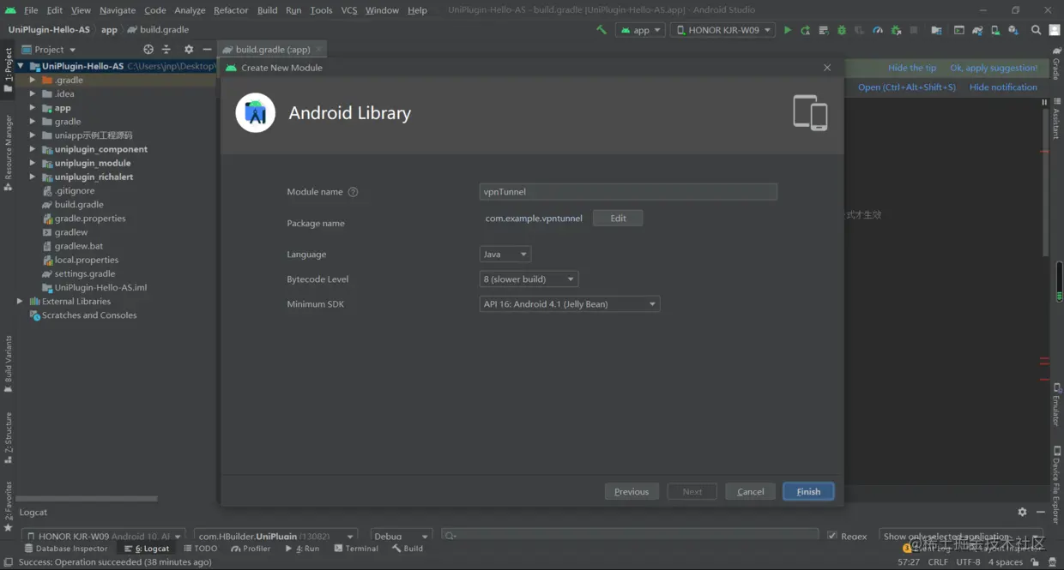Click the Cancel button in dialog
Screen dimensions: 1064x570
(750, 492)
